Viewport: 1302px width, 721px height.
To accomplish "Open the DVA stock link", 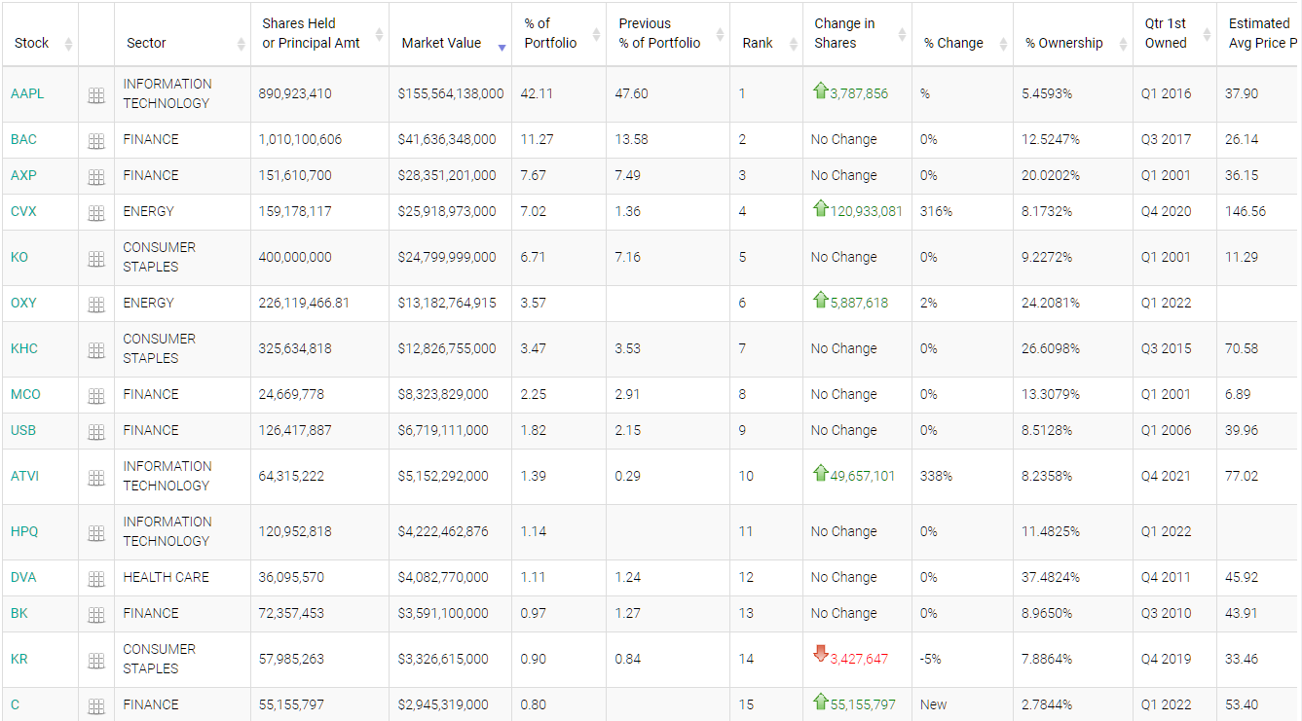I will click(23, 577).
